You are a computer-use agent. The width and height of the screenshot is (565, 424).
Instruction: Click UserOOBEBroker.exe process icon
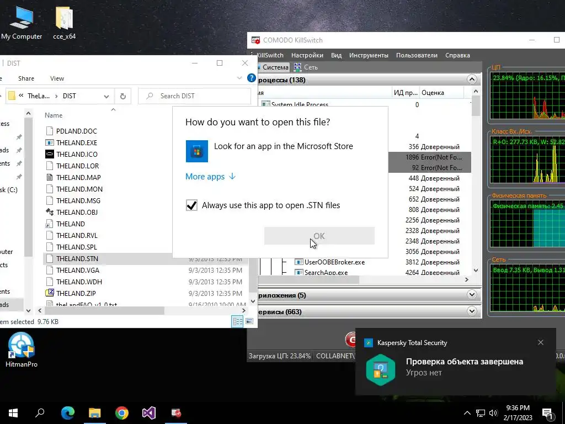[299, 262]
